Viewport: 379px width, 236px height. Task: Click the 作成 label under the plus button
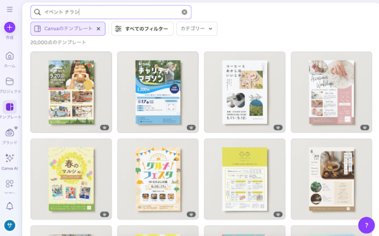(x=9, y=37)
